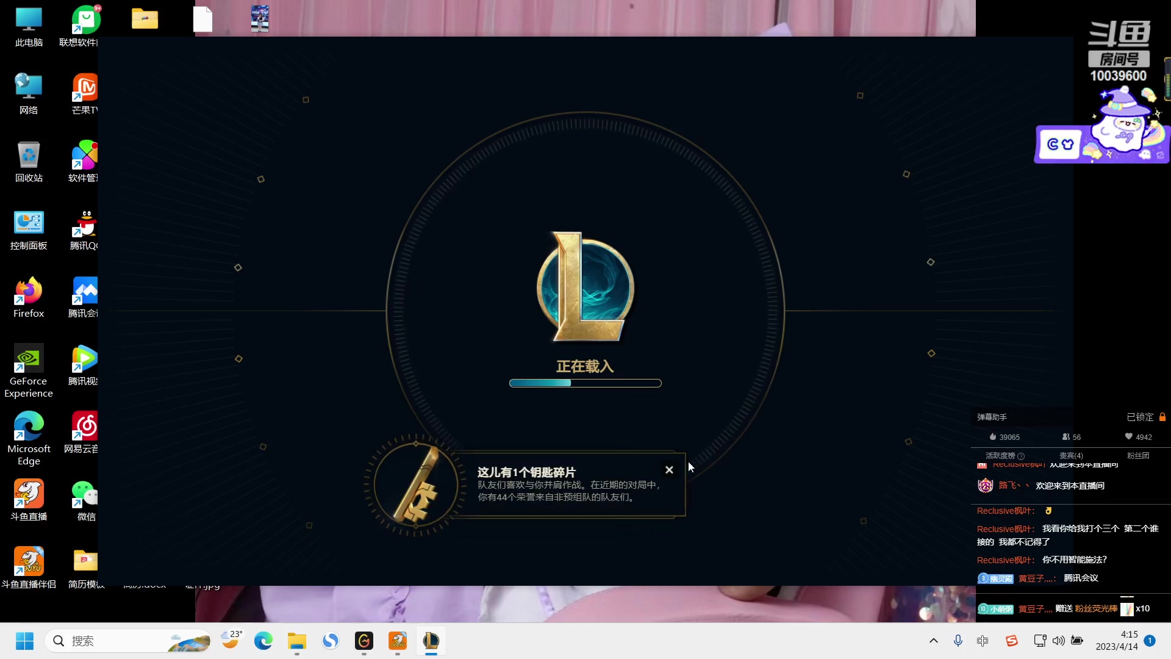
Task: Open the 此电脑 desktop icon
Action: (x=29, y=27)
